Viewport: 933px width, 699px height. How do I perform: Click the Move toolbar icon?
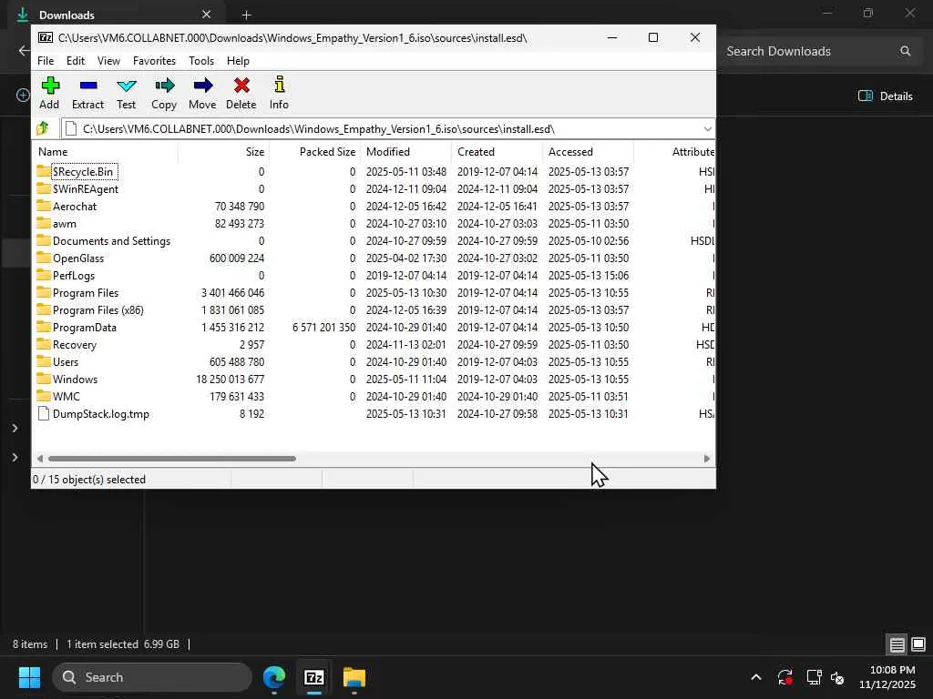point(202,86)
